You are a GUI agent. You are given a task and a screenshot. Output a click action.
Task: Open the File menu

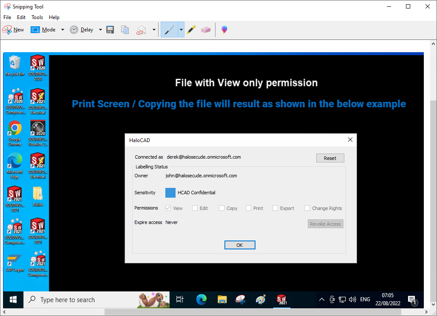[7, 17]
